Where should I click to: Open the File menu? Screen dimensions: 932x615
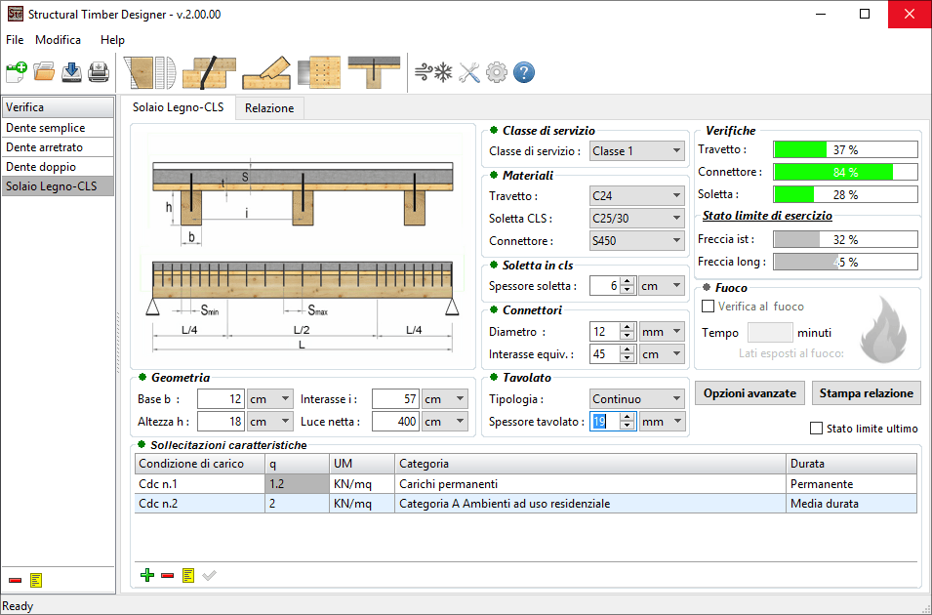click(x=15, y=40)
